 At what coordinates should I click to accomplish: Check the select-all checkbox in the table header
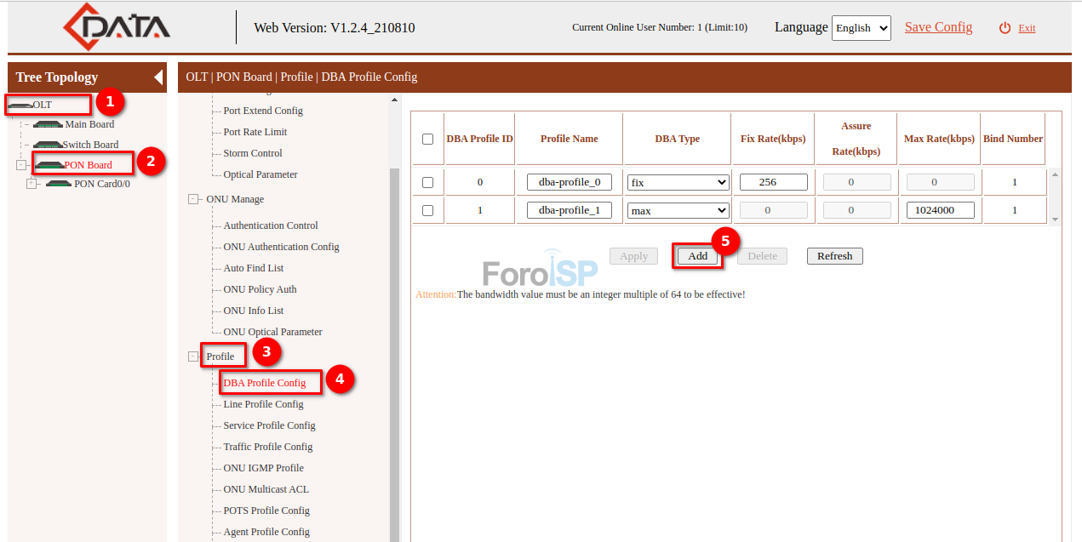428,138
